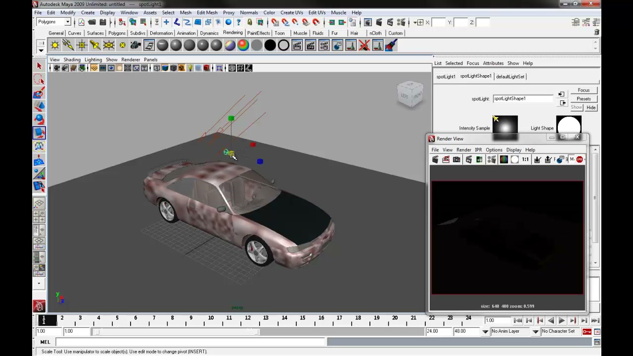Click the Snapshot camera icon in Render View

(x=456, y=159)
